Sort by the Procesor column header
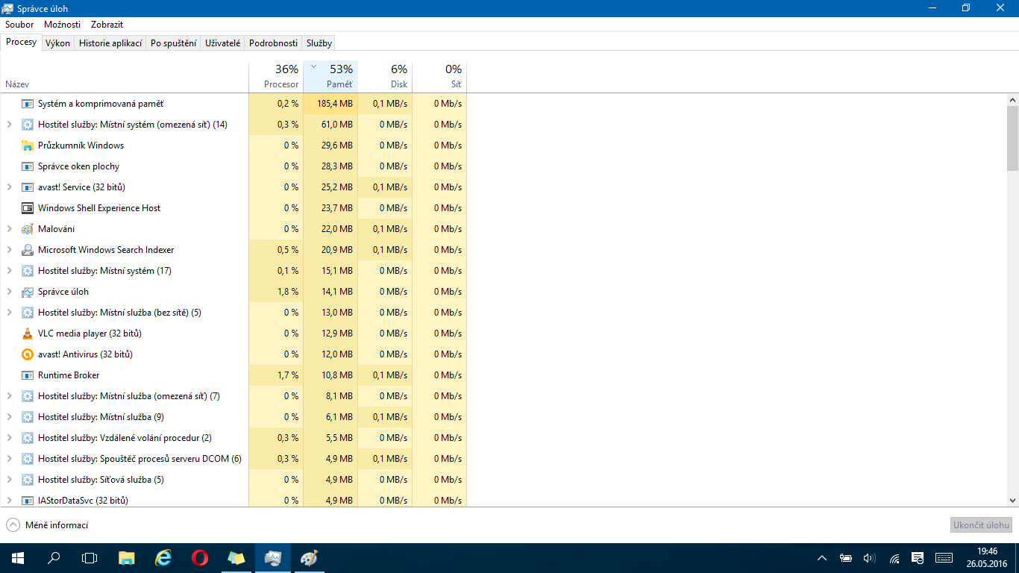 tap(276, 77)
